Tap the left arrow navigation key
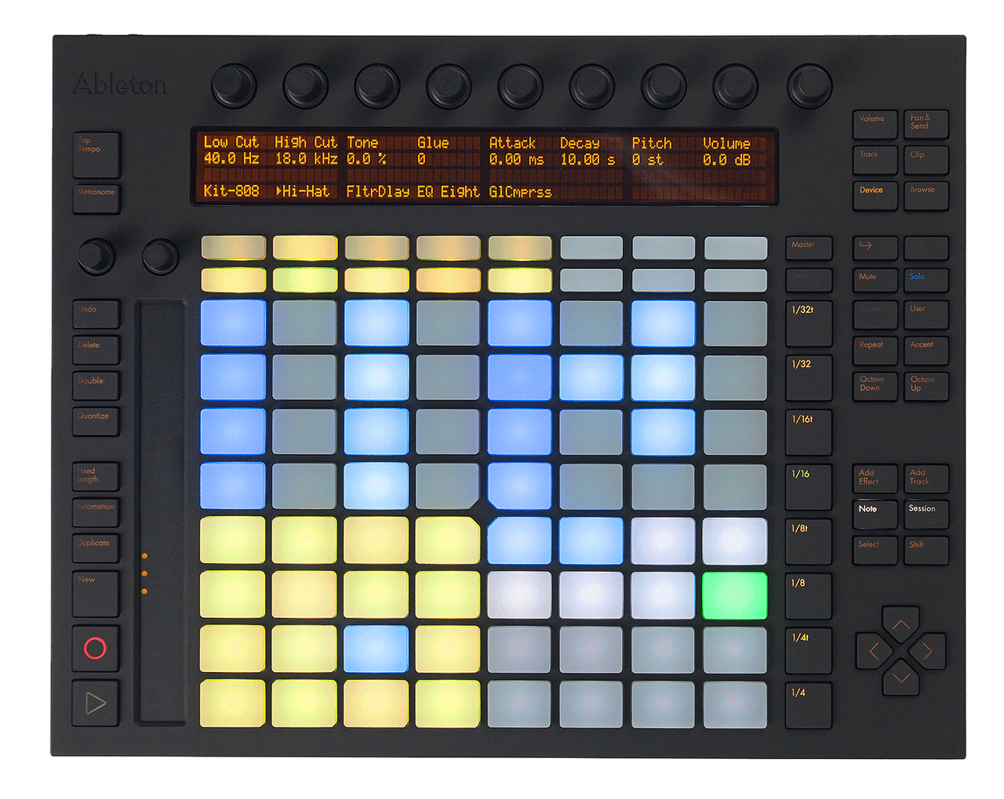This screenshot has height=799, width=1004. [x=875, y=651]
